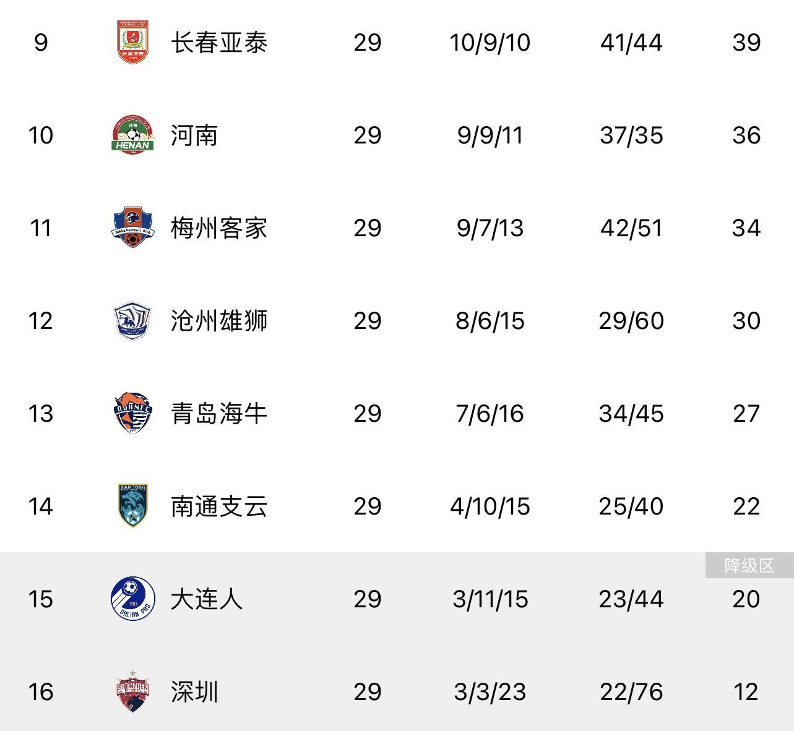This screenshot has height=731, width=794.
Task: Tap the Henan club crest
Action: [132, 135]
